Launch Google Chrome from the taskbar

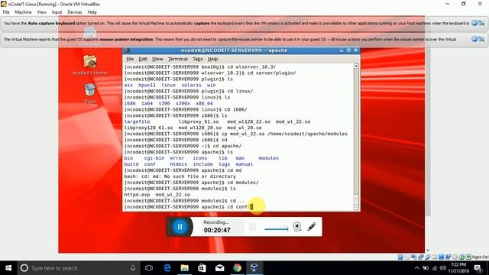click(x=237, y=268)
